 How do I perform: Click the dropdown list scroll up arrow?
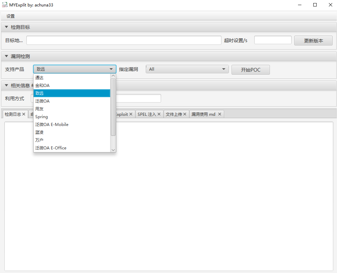tap(113, 76)
